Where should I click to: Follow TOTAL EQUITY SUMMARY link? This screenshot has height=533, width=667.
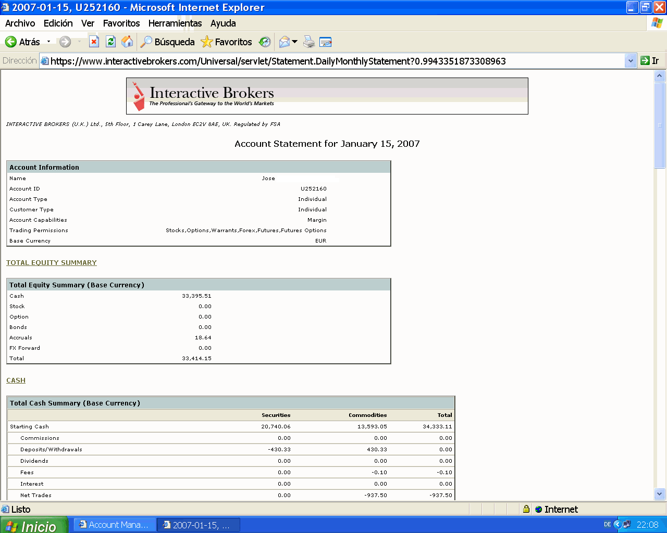click(52, 263)
